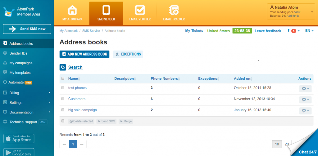
Task: Open the notifications dropdown with 5 alerts
Action: (x=293, y=31)
